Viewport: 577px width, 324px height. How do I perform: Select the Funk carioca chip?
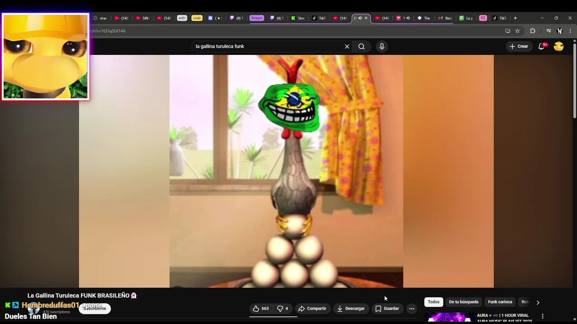coord(500,302)
